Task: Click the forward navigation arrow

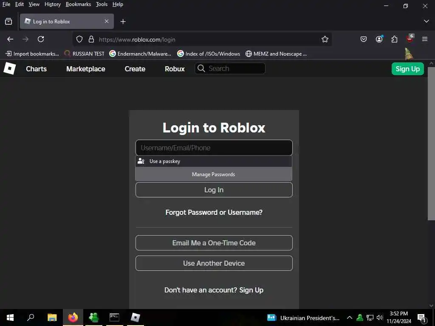Action: point(25,39)
